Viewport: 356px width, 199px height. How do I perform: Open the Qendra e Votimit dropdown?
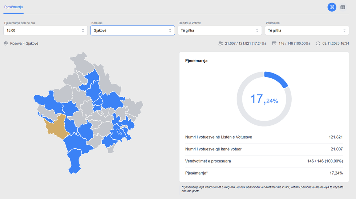pyautogui.click(x=219, y=30)
